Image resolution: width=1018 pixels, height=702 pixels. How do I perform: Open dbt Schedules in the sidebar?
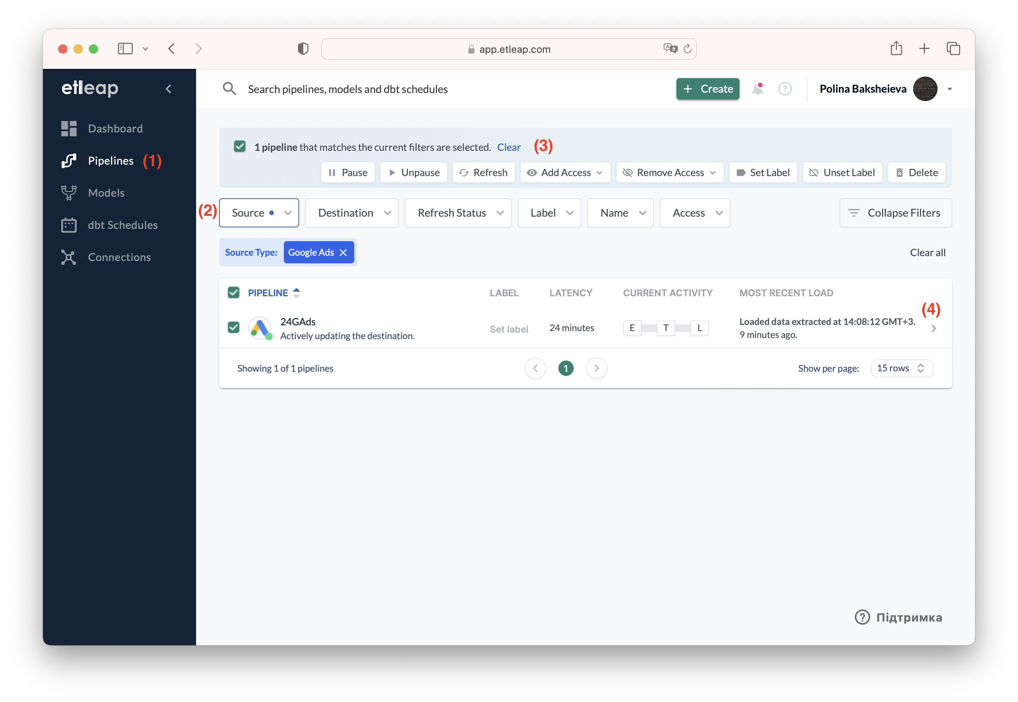point(122,225)
